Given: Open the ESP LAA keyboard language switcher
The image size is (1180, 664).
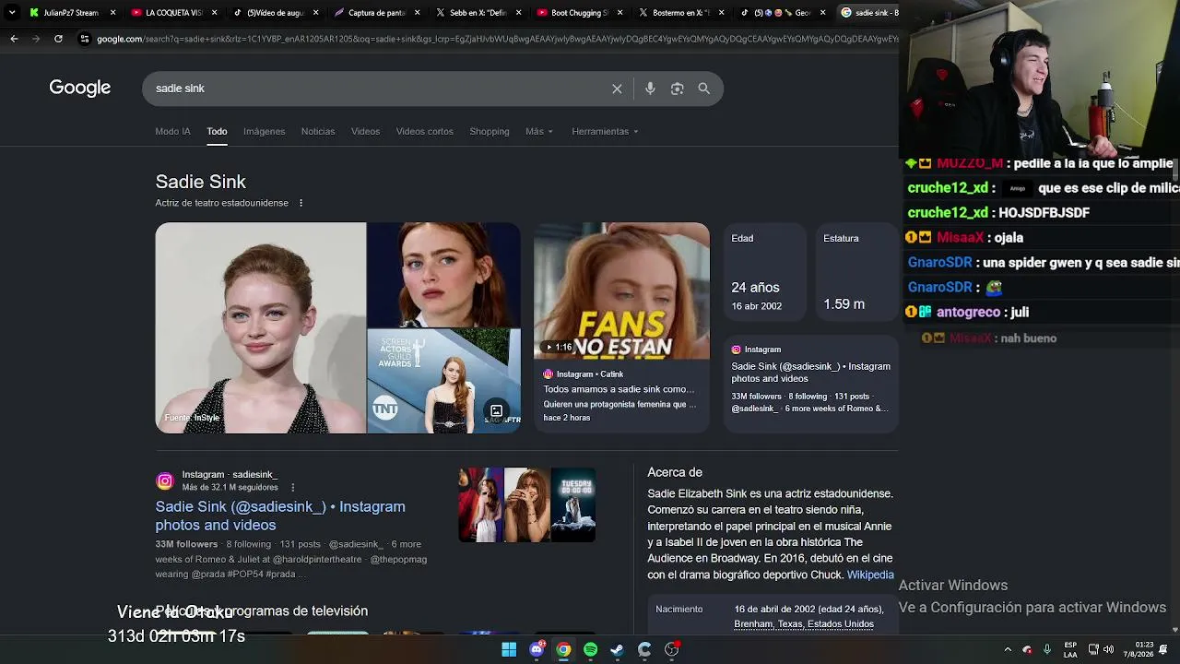Looking at the screenshot, I should [1070, 649].
